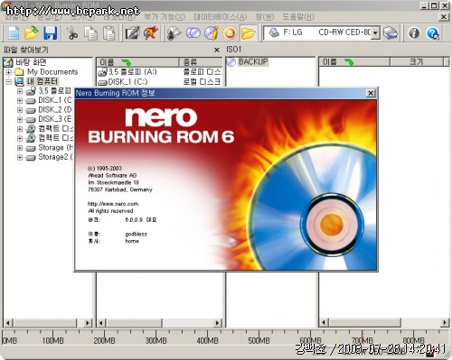This screenshot has height=360, width=452.
Task: Expand the DISK_1 drive node
Action: point(20,100)
